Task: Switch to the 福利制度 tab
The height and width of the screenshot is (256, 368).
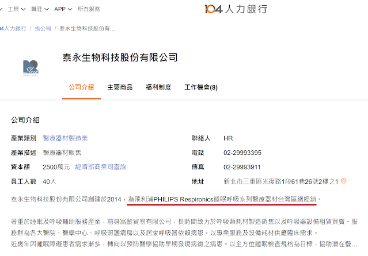Action: 158,87
